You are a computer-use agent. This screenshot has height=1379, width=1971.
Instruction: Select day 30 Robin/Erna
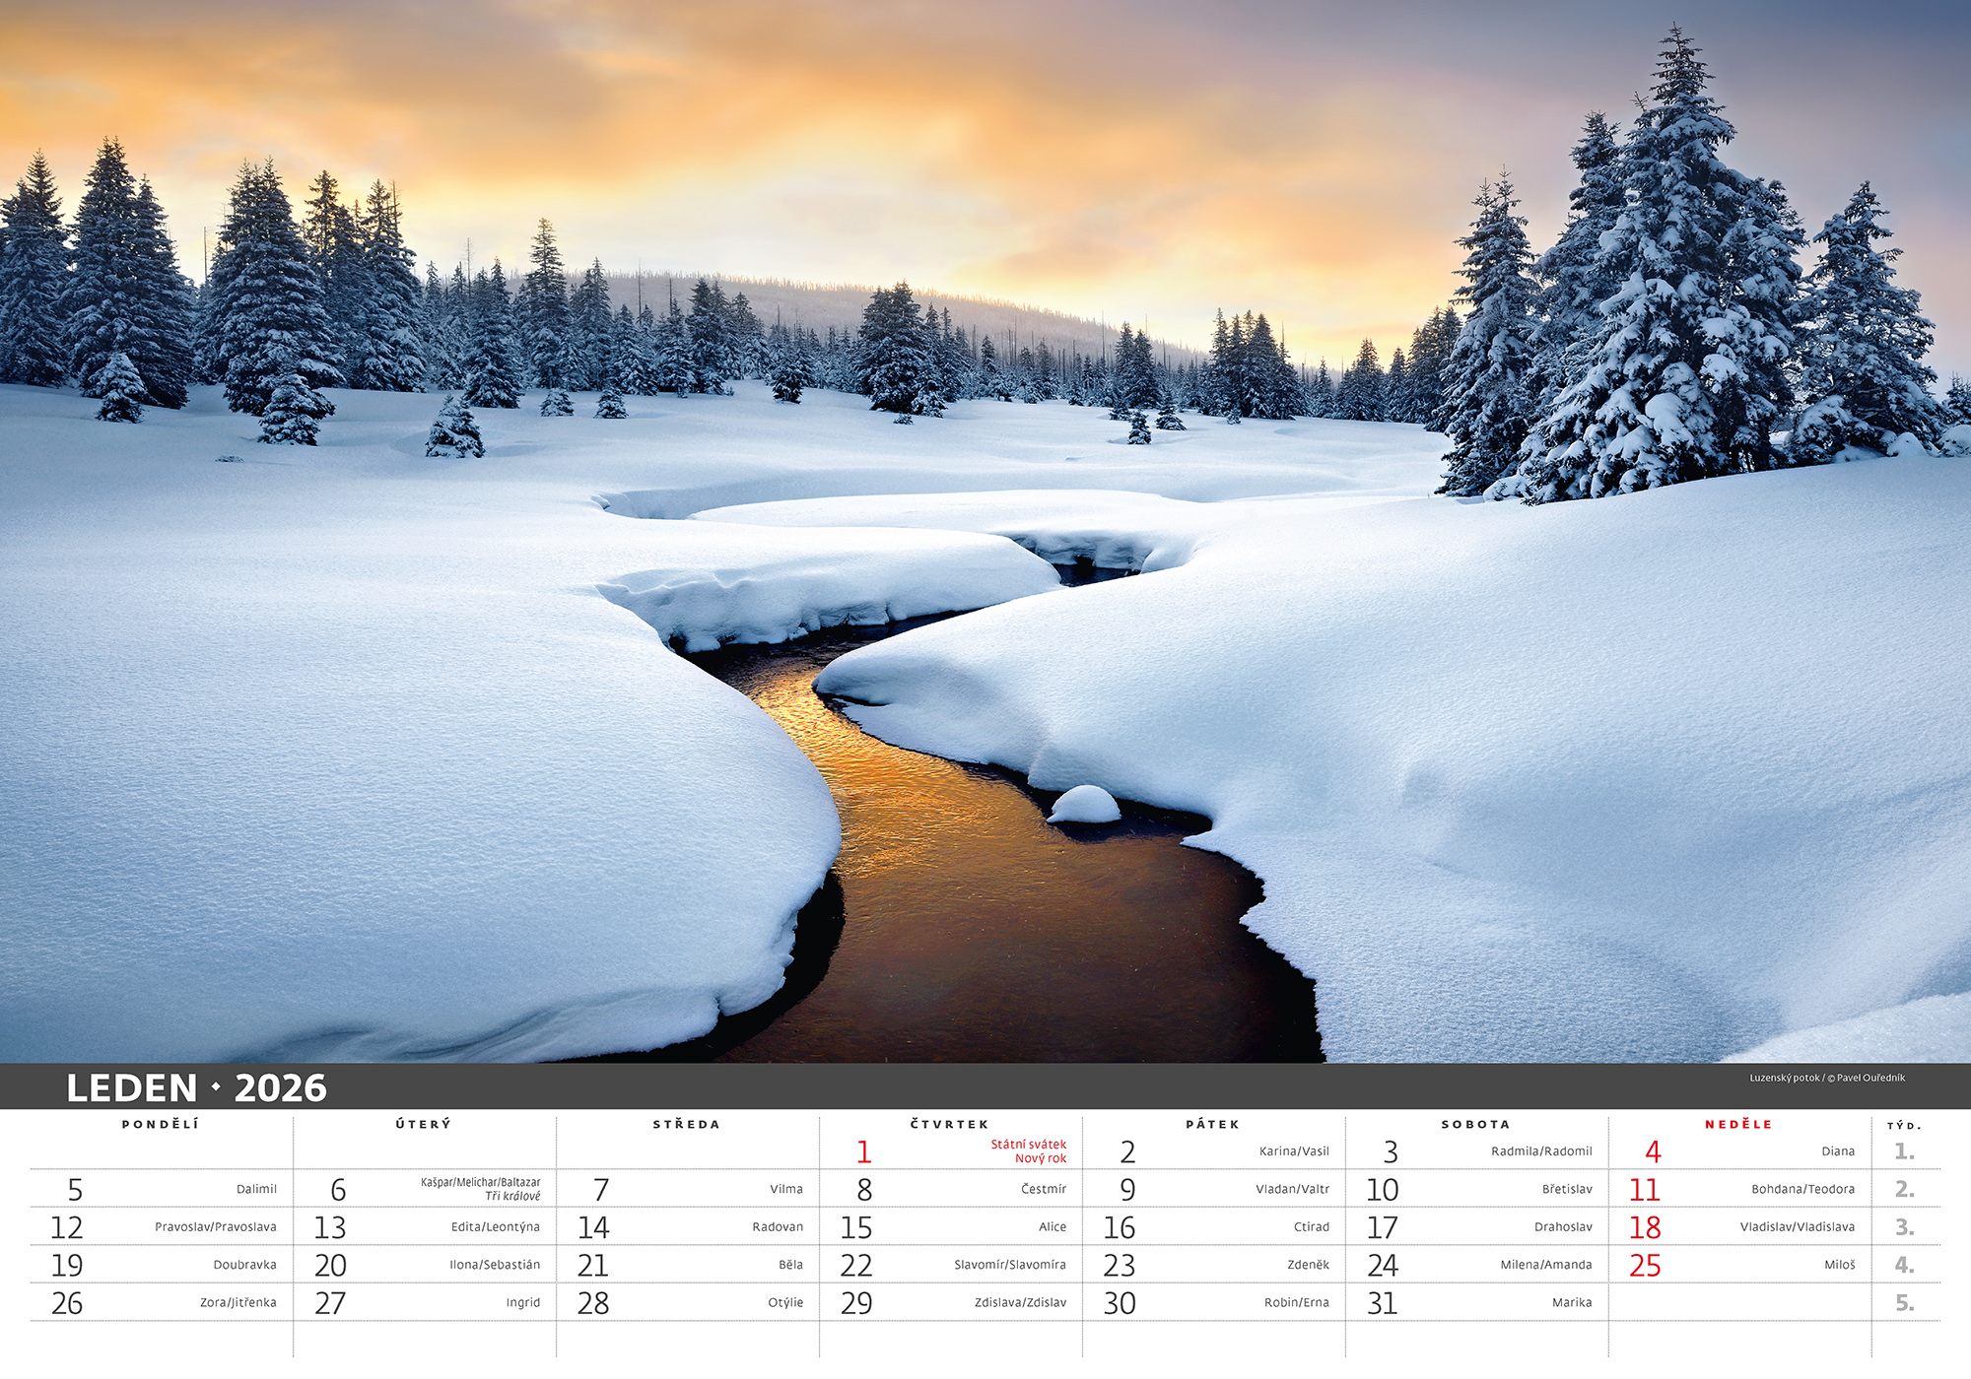pyautogui.click(x=1214, y=1303)
